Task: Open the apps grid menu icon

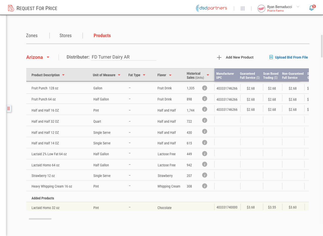Action: [x=243, y=8]
